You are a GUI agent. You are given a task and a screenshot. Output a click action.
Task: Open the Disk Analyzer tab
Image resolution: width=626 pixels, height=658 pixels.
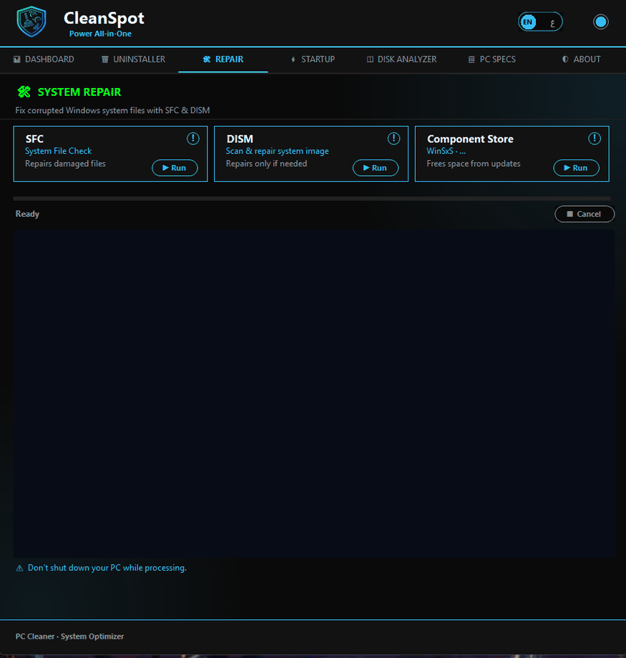pos(402,59)
